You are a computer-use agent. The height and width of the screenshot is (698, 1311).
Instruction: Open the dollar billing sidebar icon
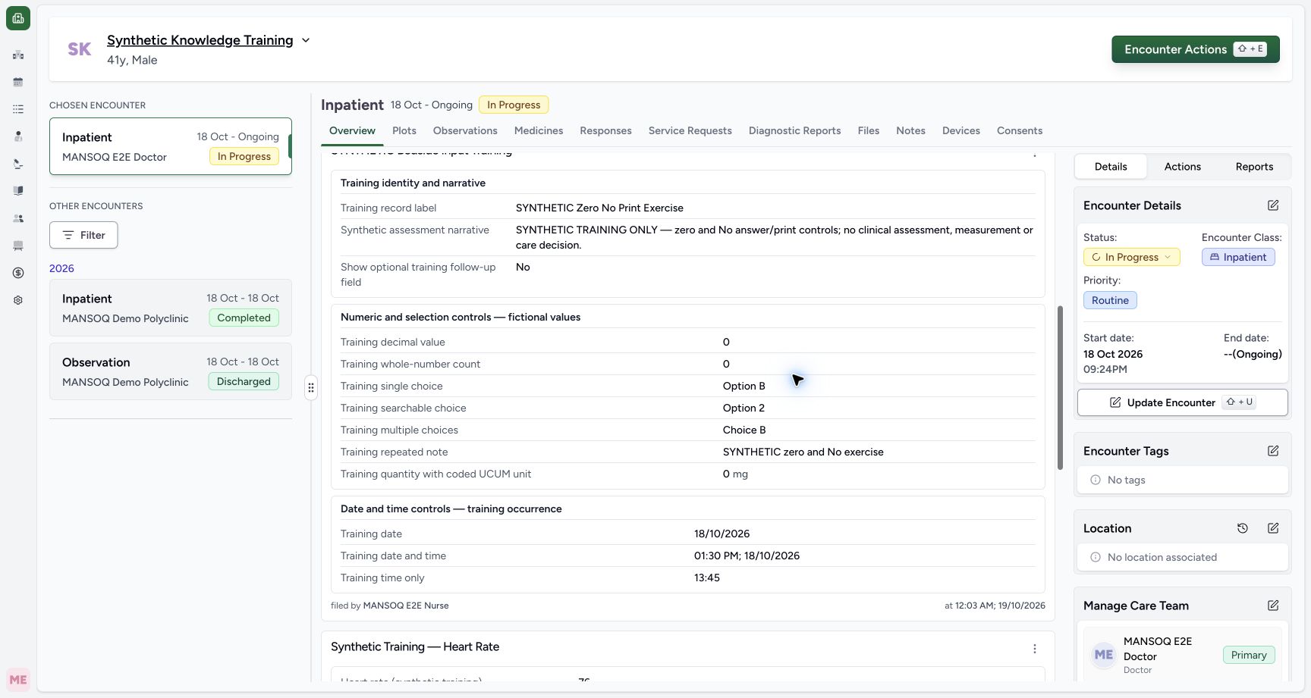[18, 273]
